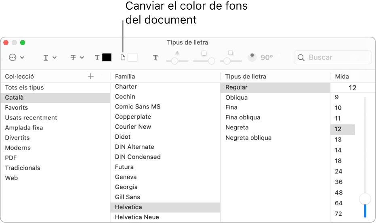Pick font size 9
This screenshot has height=223, width=376.
[342, 98]
